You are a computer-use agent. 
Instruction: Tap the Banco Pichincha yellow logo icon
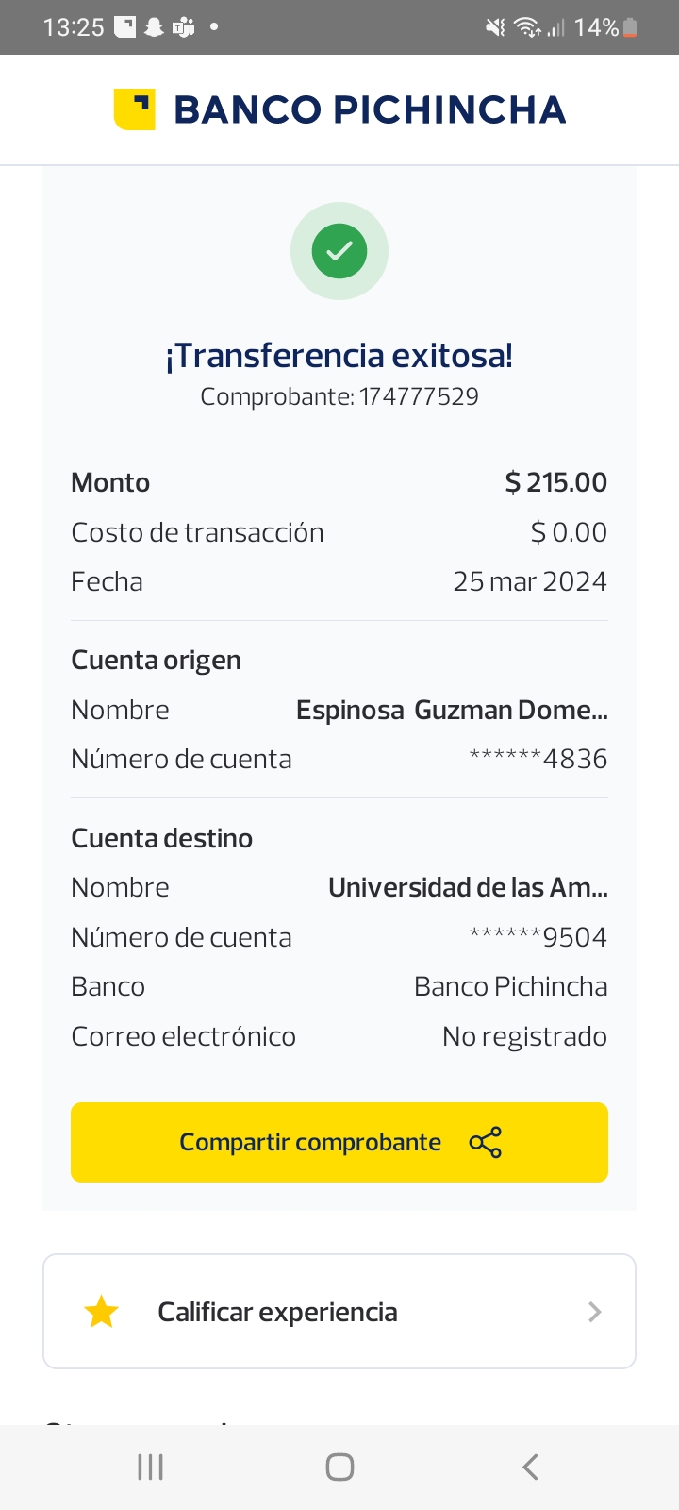pos(134,109)
